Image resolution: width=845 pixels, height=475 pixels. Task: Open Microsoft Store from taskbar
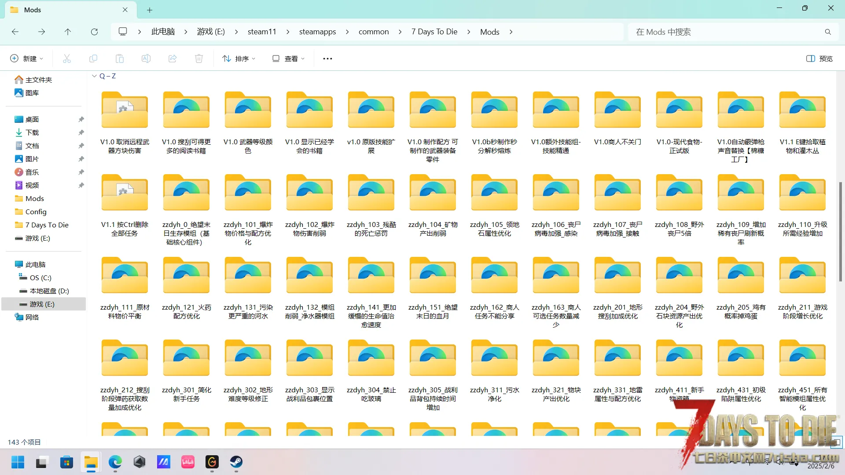pos(66,462)
